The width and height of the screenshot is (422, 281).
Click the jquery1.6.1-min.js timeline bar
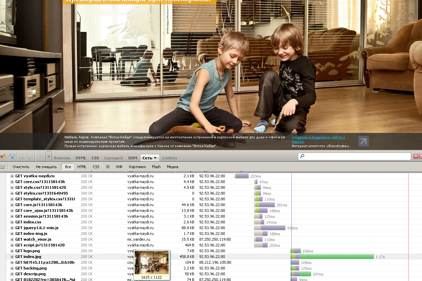(x=270, y=228)
